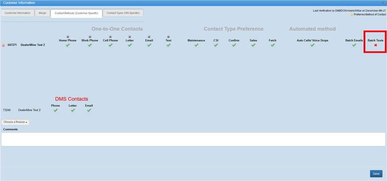Toggle the Fetch preference checkmark
The image size is (387, 181).
pyautogui.click(x=273, y=45)
